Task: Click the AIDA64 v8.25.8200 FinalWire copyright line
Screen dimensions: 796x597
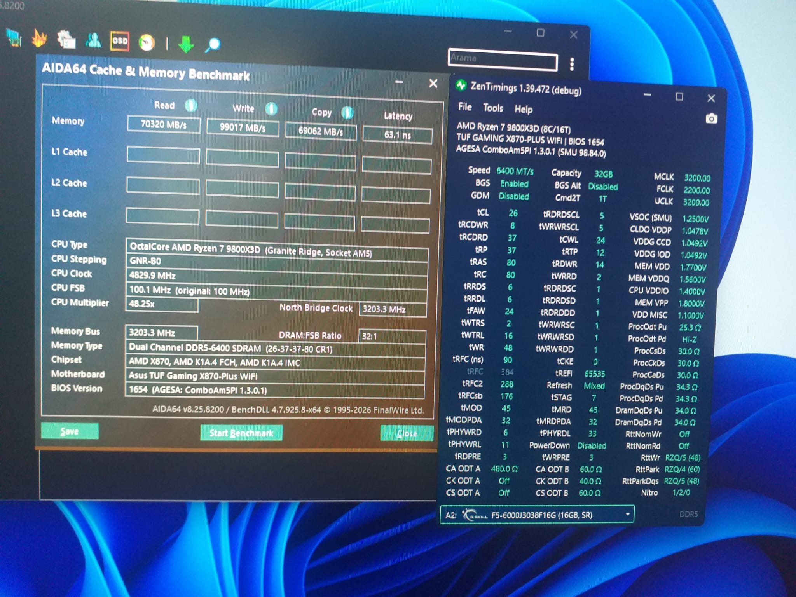Action: 288,410
